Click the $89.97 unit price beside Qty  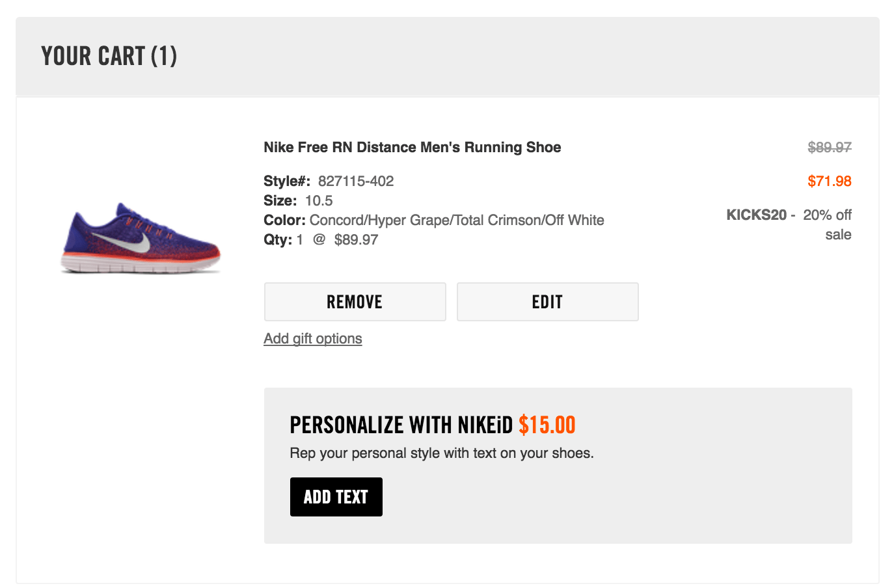(x=356, y=240)
